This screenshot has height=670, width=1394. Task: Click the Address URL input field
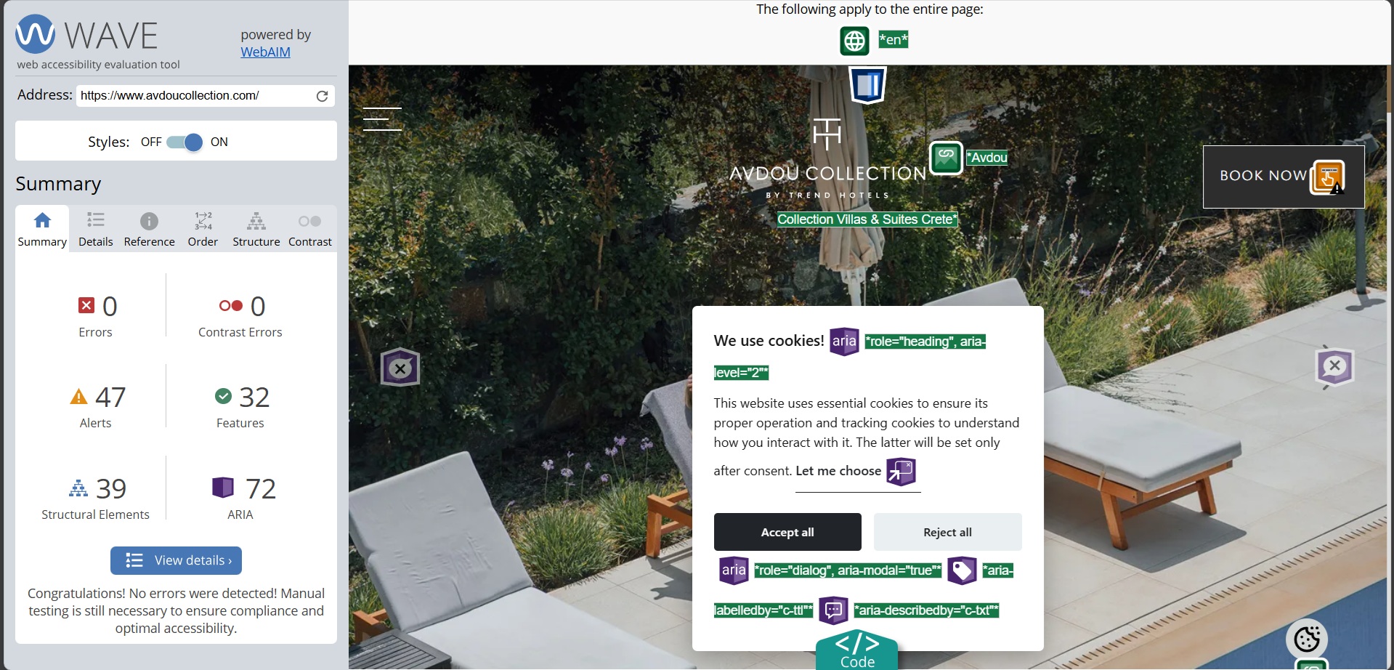(x=196, y=96)
